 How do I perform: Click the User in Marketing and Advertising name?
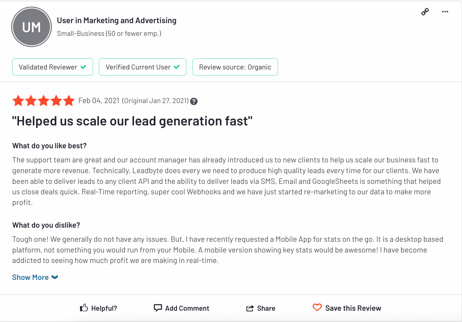click(x=116, y=21)
